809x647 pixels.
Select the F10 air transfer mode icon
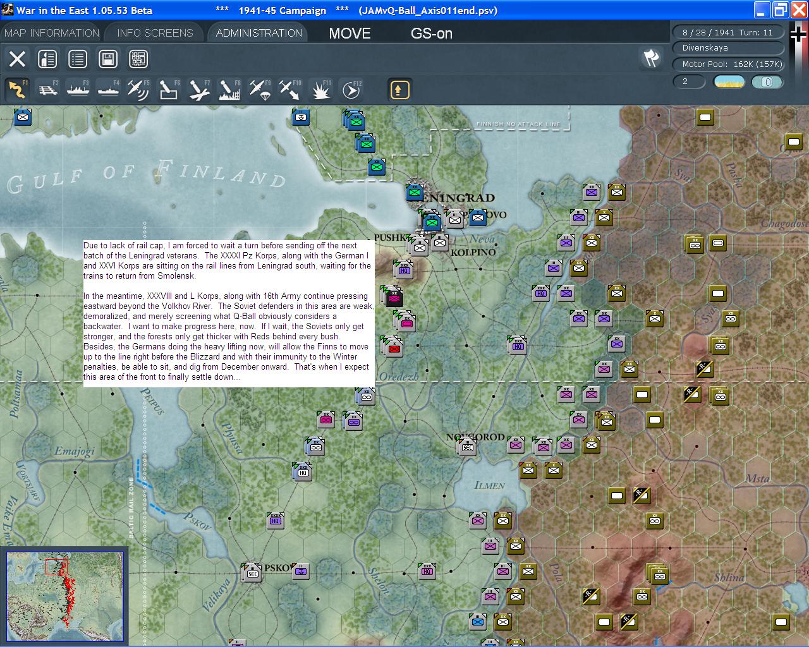click(x=290, y=90)
